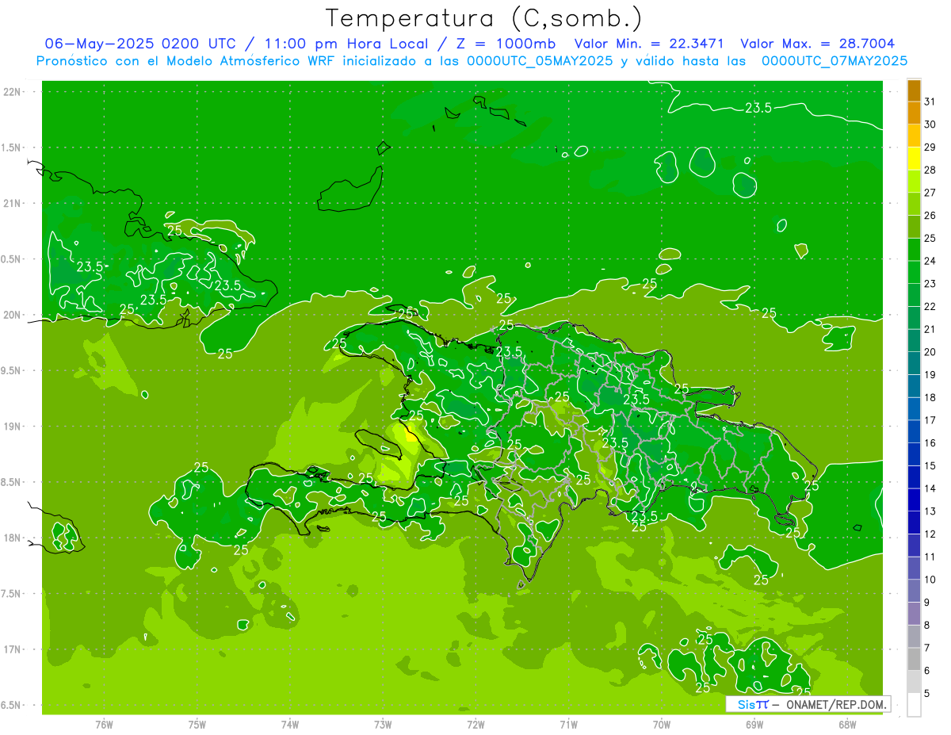Screen dimensions: 951x735
Task: Click the colorbar label '5'
Action: point(927,694)
